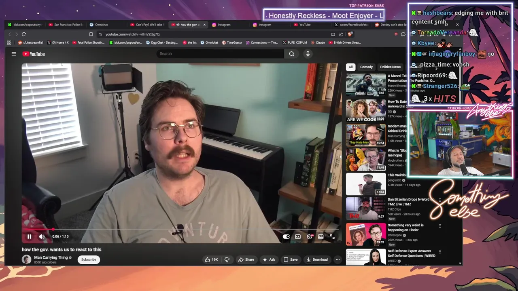Open the Claude bookmark
The height and width of the screenshot is (291, 518).
318,42
